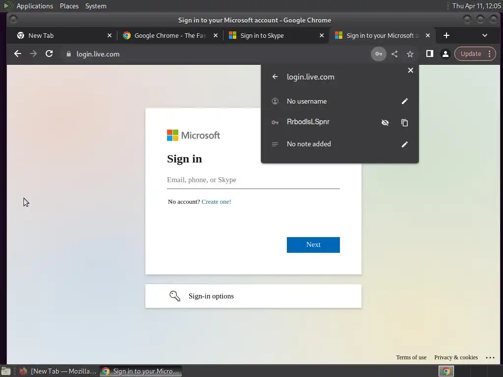
Task: Share this page using the share icon
Action: coord(394,54)
